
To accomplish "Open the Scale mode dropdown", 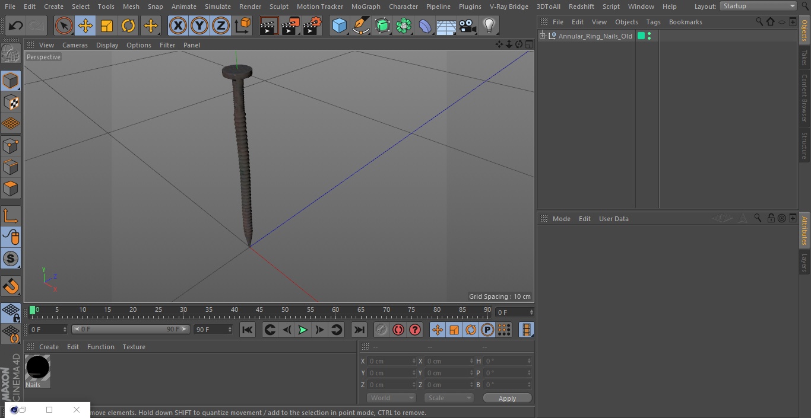I will (449, 398).
